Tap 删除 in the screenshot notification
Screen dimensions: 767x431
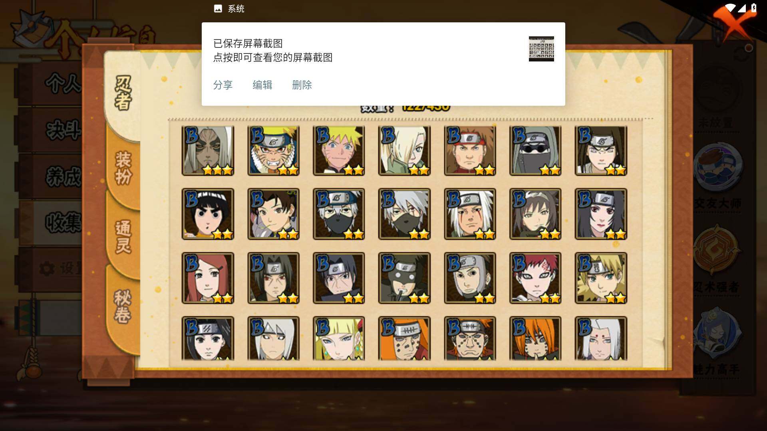click(x=302, y=85)
